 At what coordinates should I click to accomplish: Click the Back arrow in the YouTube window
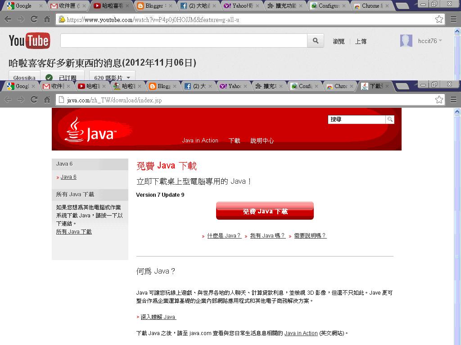click(x=8, y=19)
